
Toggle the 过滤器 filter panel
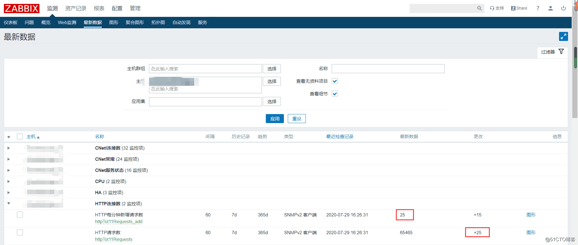coord(552,52)
